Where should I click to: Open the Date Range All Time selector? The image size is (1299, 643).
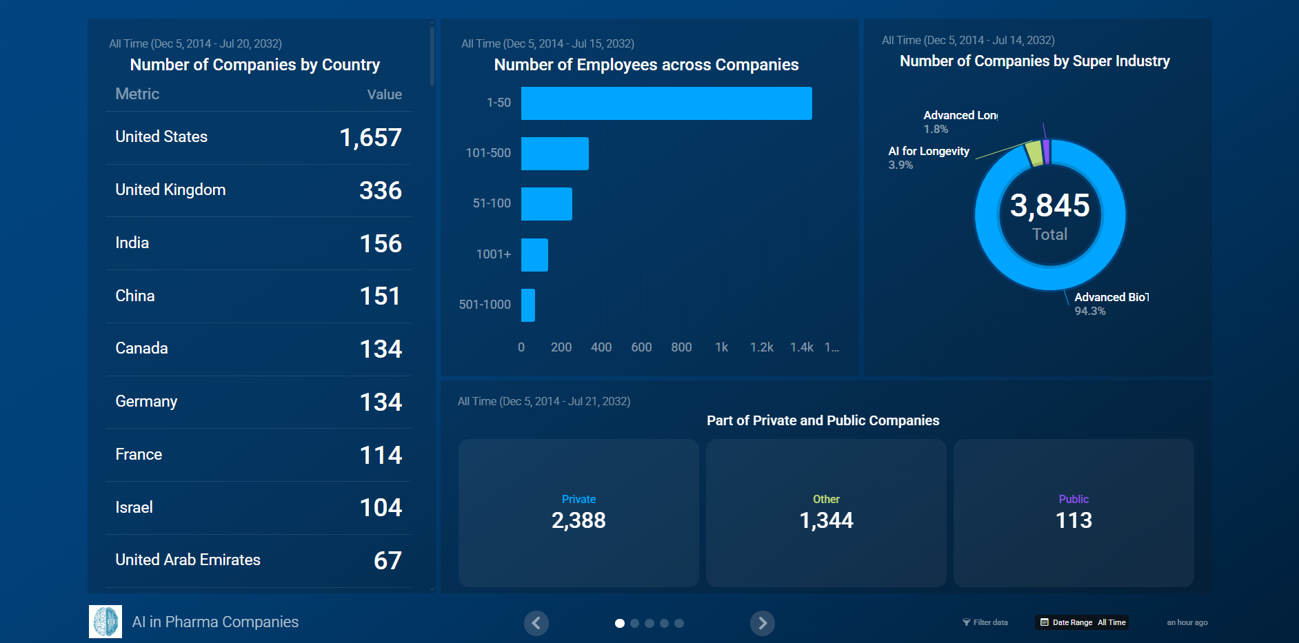coord(1082,622)
